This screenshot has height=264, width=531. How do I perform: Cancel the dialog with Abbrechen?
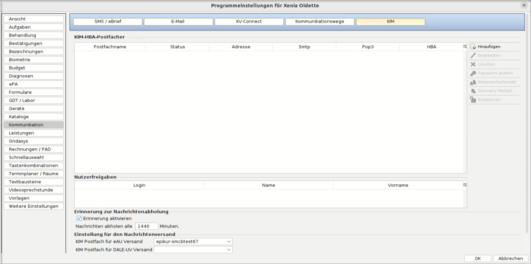tap(510, 259)
